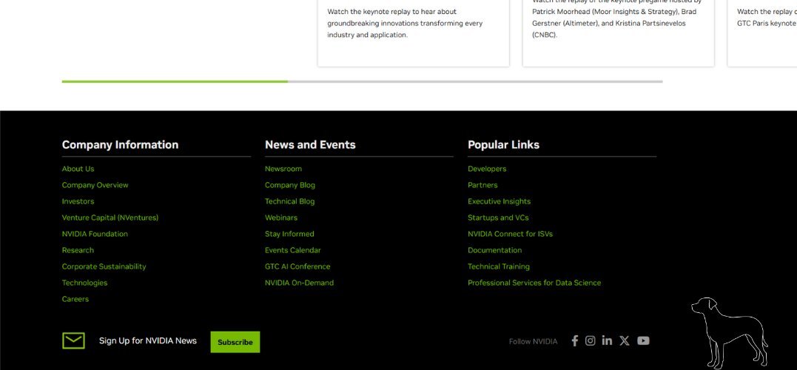Select the GTC Paris keynote card
Screen dimensions: 797x370
[762, 33]
